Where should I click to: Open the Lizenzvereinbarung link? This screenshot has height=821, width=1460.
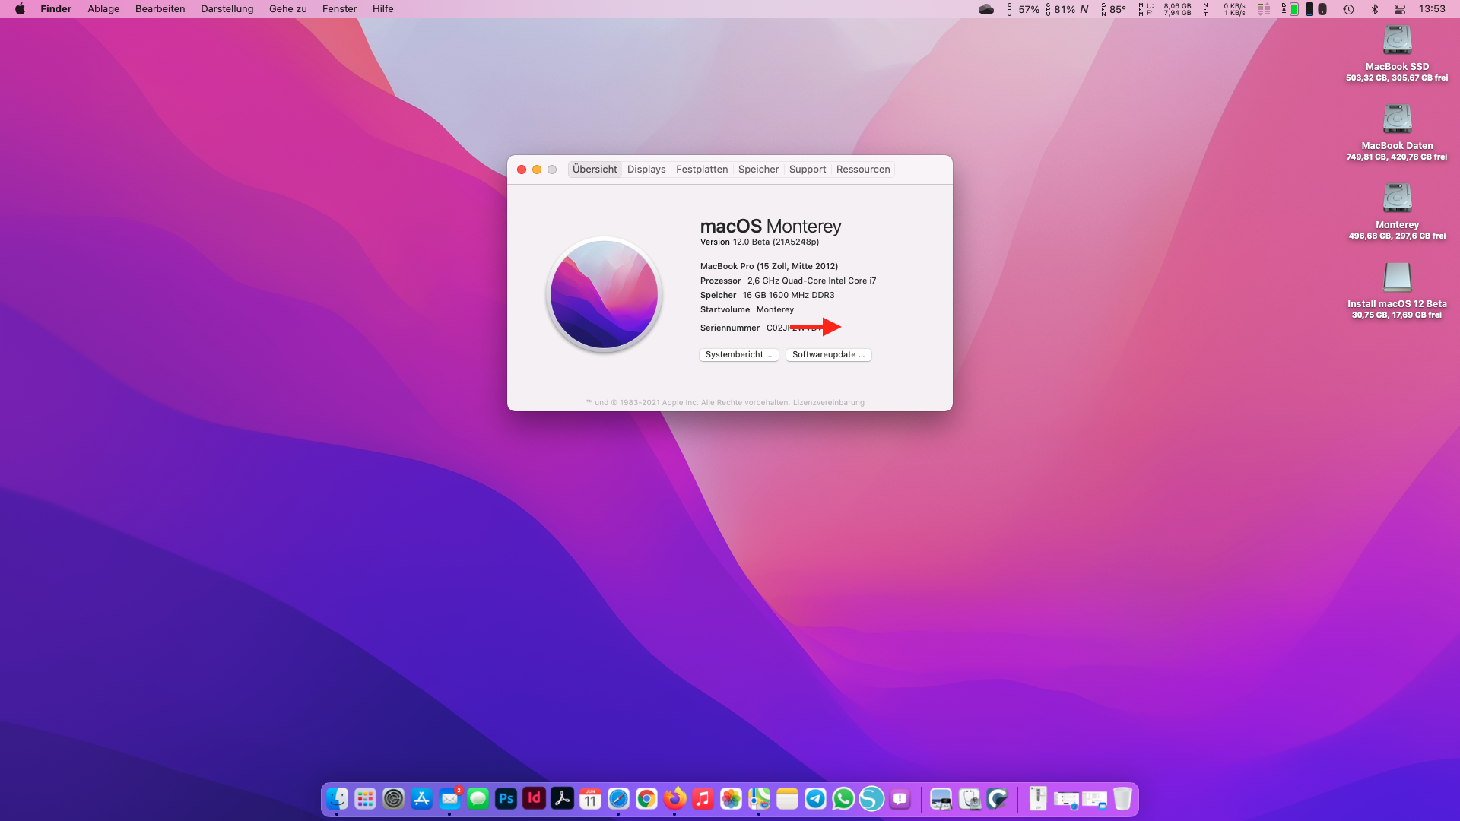click(x=828, y=403)
